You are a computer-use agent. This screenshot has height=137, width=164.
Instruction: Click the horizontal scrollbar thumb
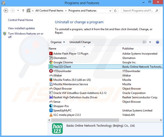pyautogui.click(x=85, y=120)
